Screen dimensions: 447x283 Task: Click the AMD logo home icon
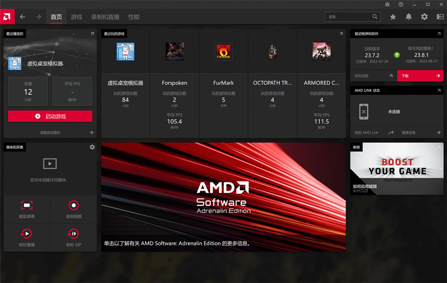(7, 17)
